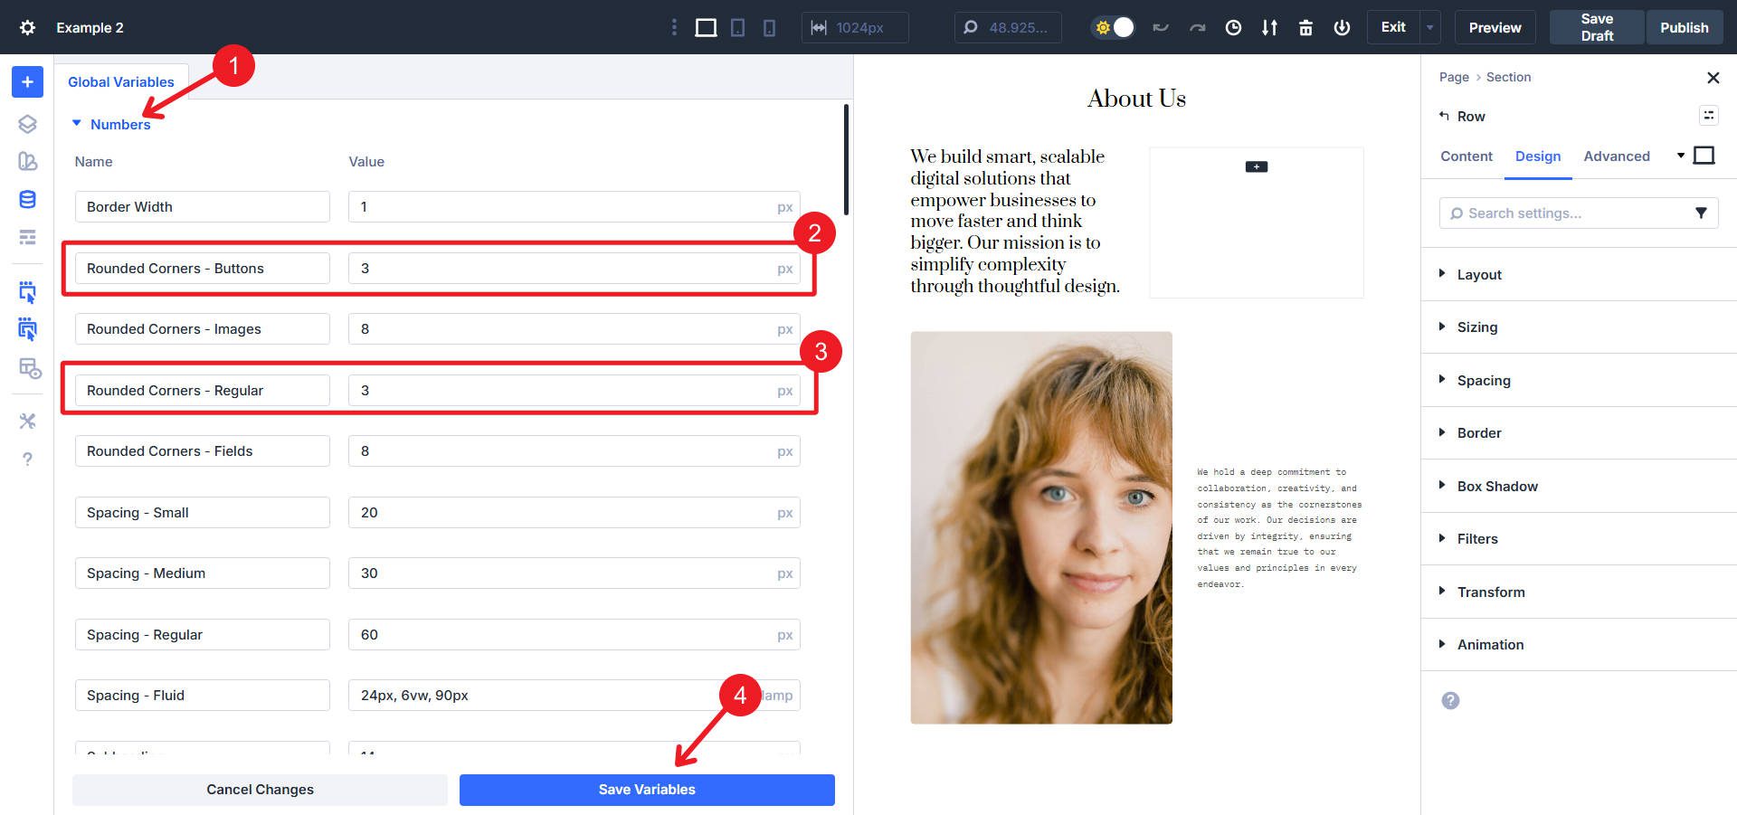Switch to the Content tab

pyautogui.click(x=1466, y=156)
